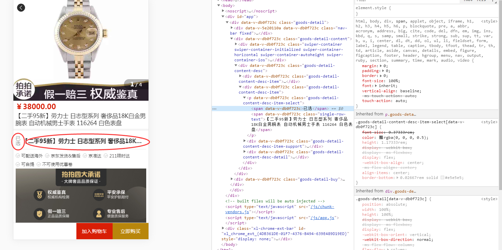Click 加入购物车 button

(94, 231)
